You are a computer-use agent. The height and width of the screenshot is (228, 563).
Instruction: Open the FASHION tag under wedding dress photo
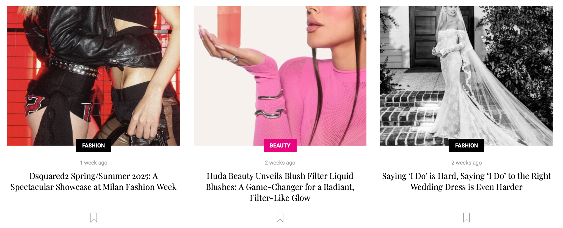pyautogui.click(x=467, y=146)
